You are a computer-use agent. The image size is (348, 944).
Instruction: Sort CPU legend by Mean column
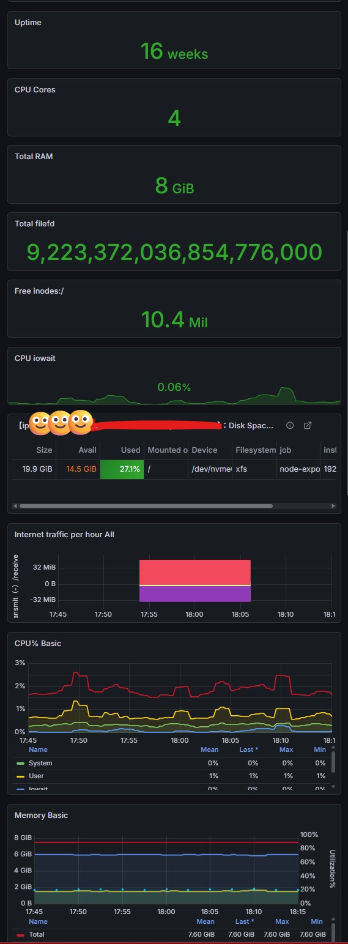coord(210,749)
